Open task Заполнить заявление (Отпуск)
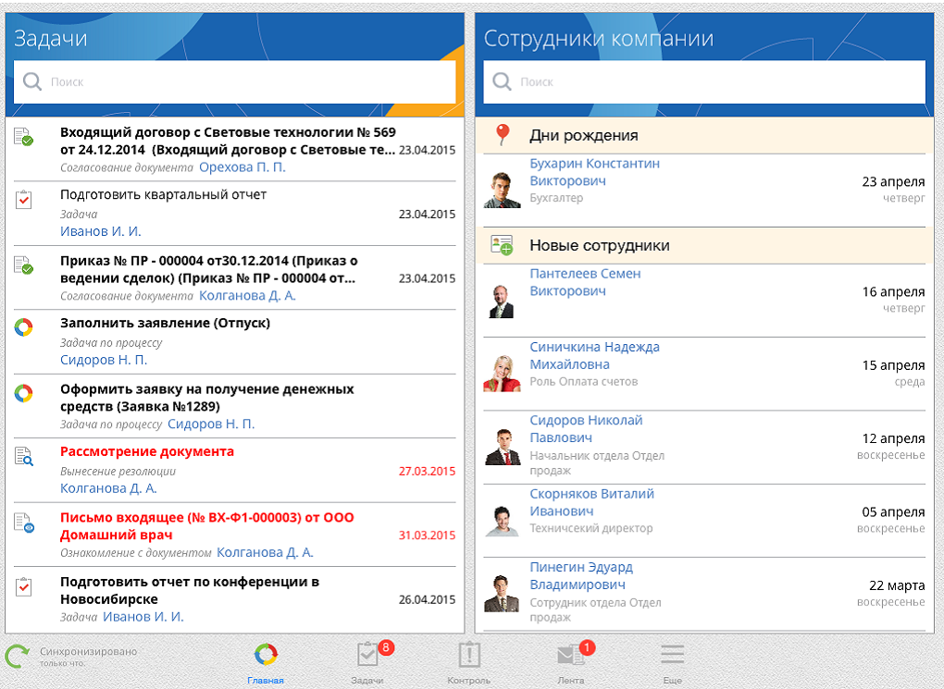 tap(235, 342)
